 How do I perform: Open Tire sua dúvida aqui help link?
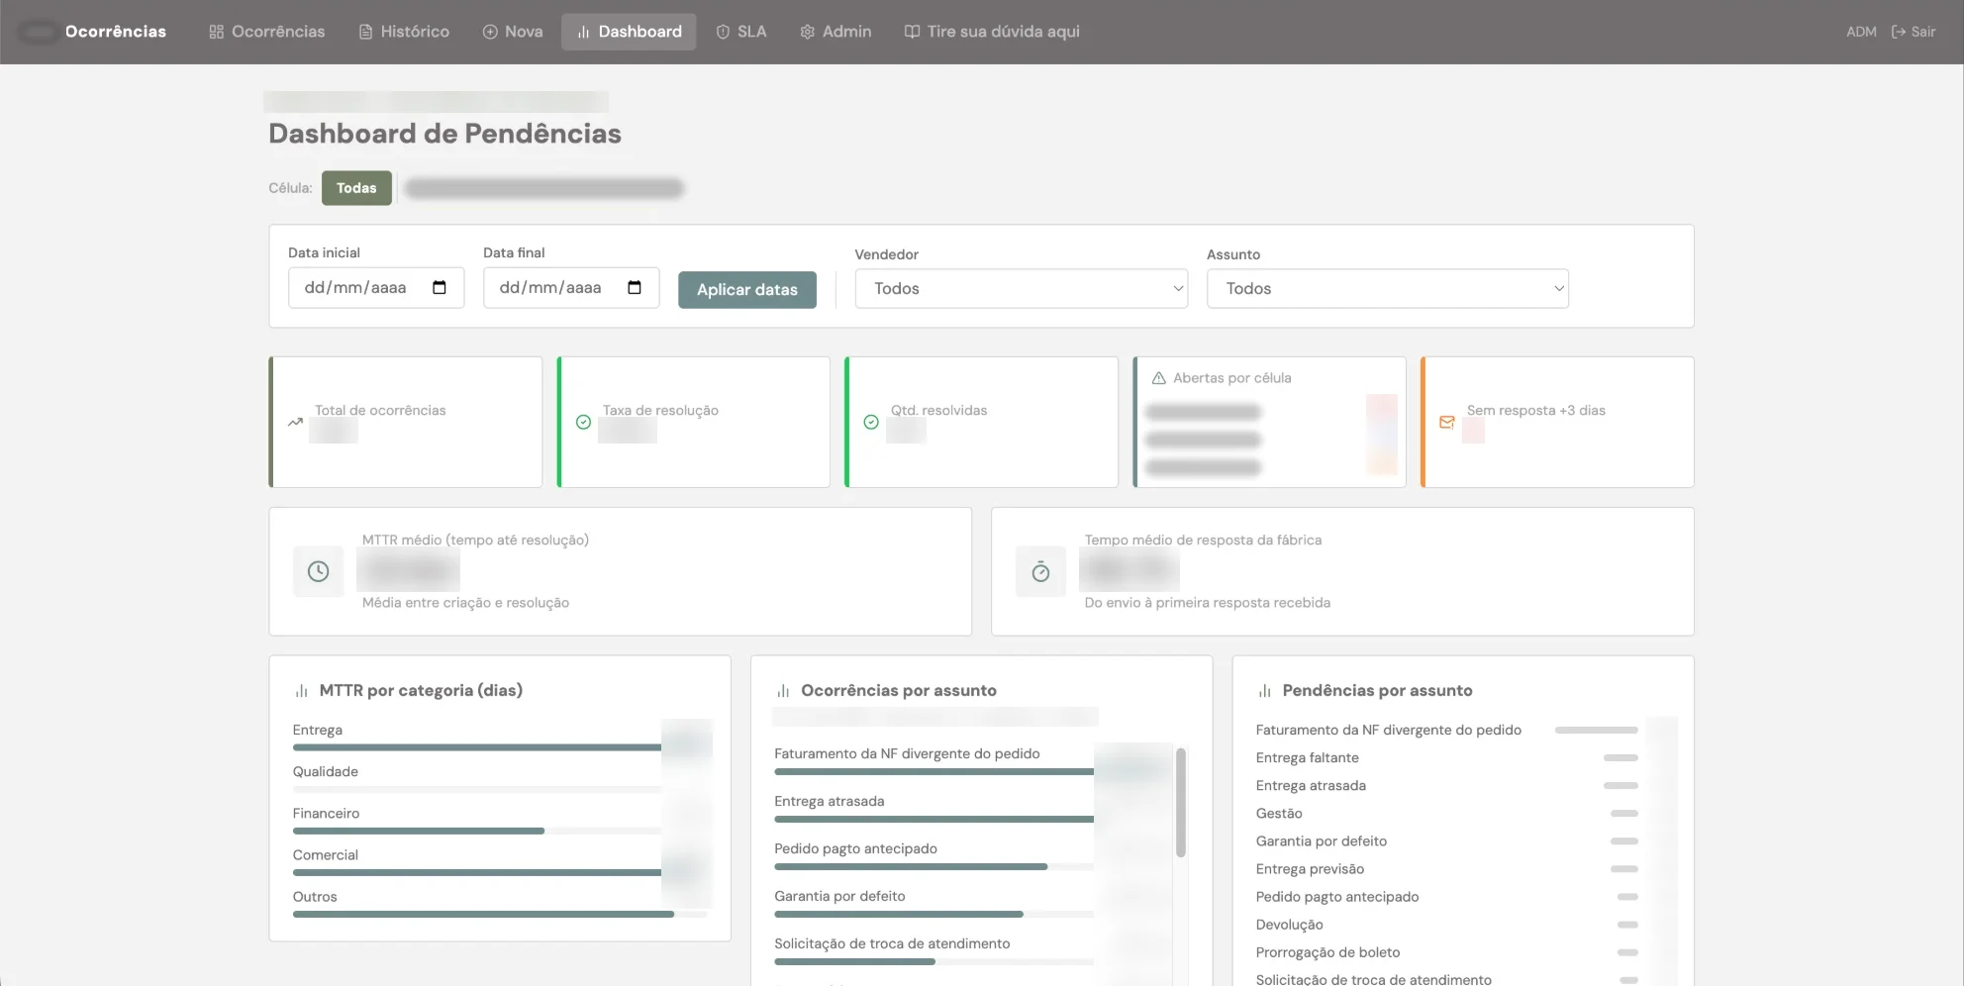[x=992, y=32]
